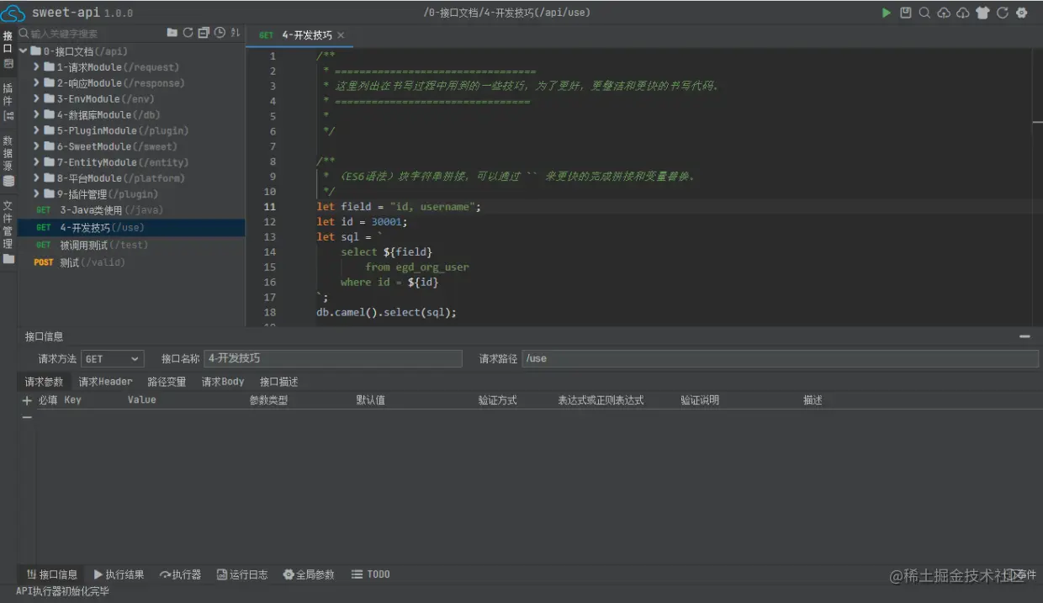1043x603 pixels.
Task: Click code line 18 db.camel().select(sql)
Action: [x=387, y=313]
